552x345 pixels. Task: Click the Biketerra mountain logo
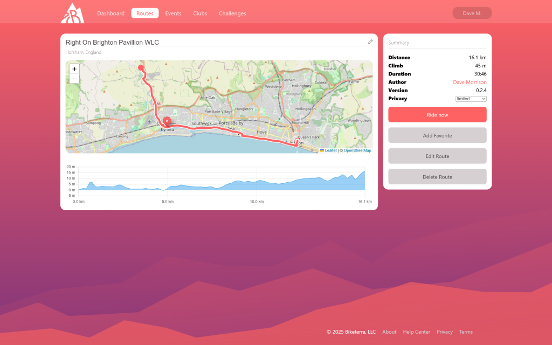point(72,13)
